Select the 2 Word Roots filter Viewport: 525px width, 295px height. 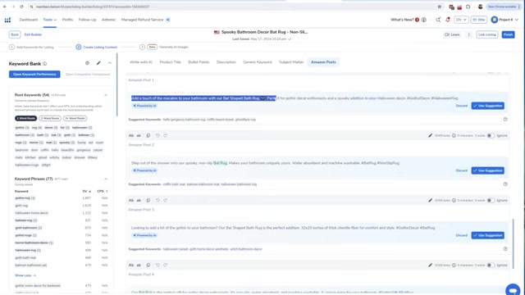50,118
